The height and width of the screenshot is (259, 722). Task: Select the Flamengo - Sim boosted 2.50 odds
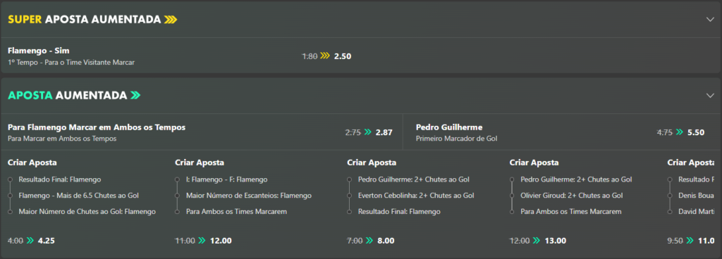(x=343, y=56)
